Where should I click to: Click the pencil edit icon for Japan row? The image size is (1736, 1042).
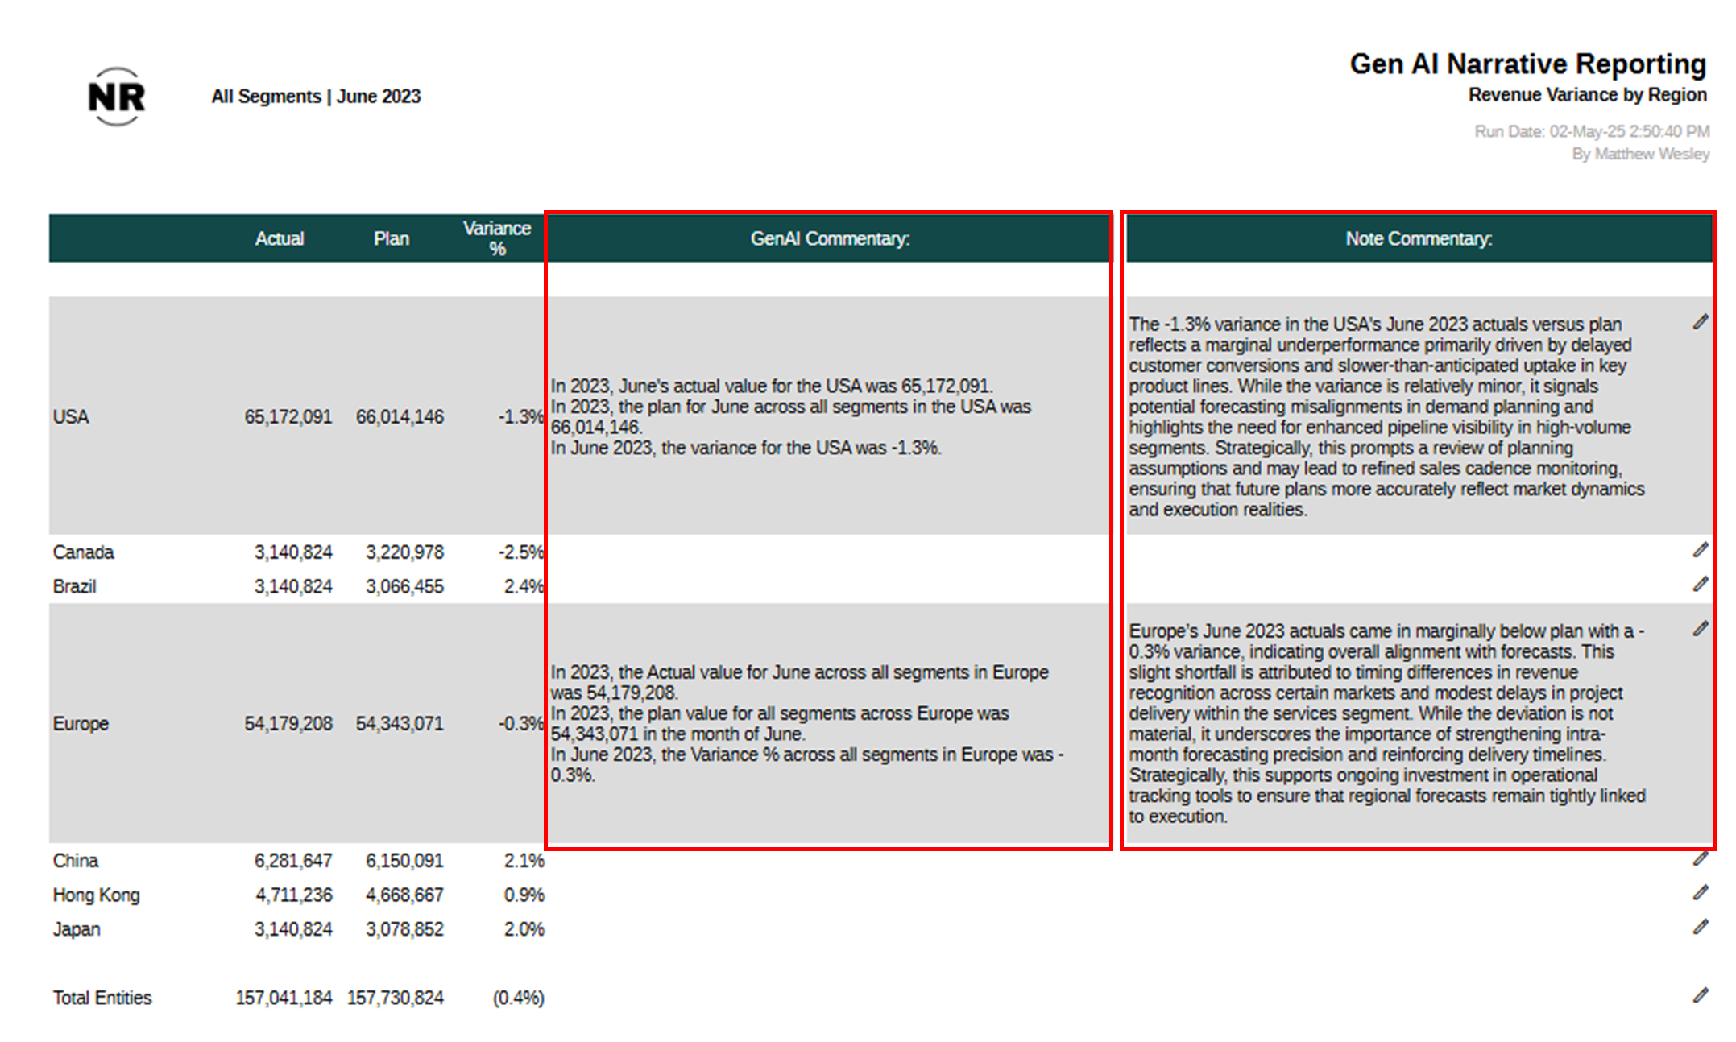click(1700, 927)
